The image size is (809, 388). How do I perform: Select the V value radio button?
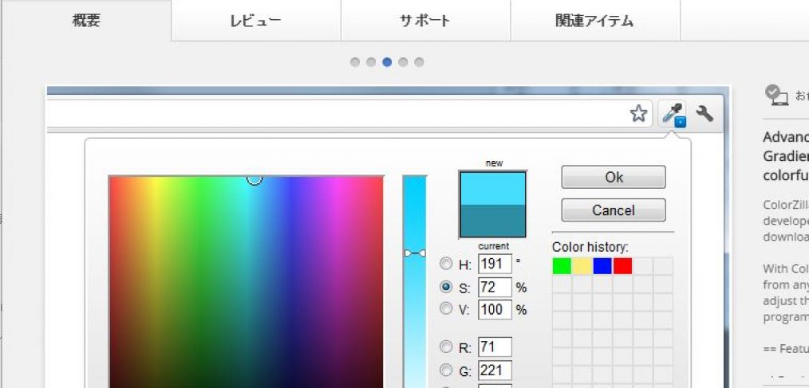[447, 309]
